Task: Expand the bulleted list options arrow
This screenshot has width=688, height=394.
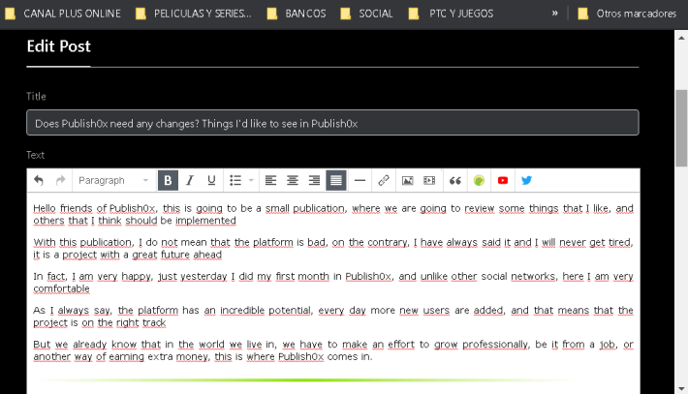Action: [251, 180]
